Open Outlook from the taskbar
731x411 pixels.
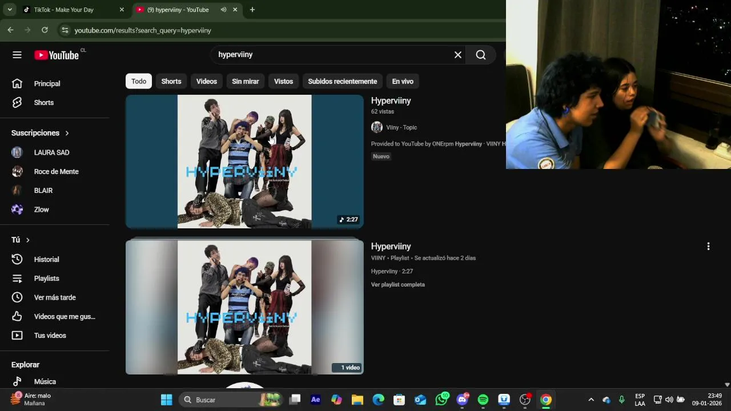(x=420, y=400)
